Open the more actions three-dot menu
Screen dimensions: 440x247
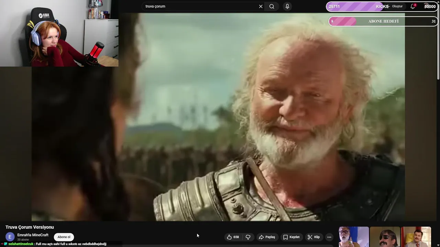(329, 237)
